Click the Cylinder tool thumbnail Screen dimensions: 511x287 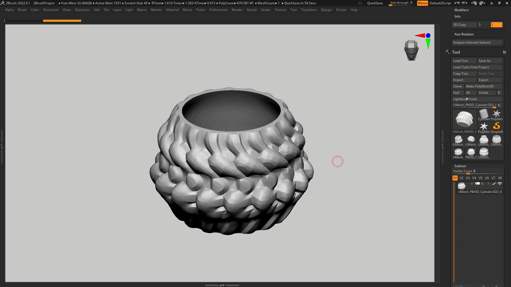pyautogui.click(x=484, y=115)
